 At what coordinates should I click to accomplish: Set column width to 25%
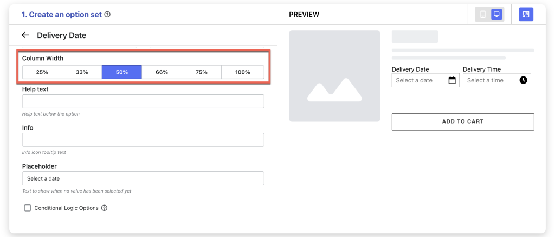pos(42,72)
